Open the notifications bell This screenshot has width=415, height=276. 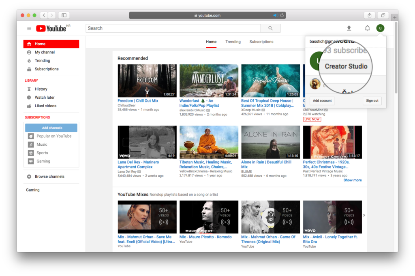point(367,28)
